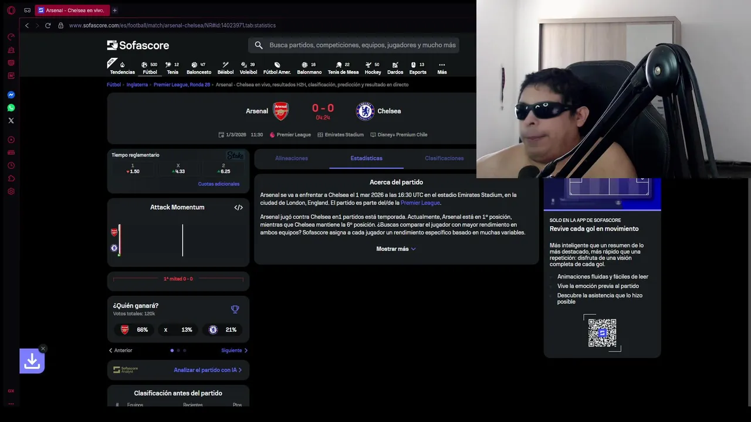Image resolution: width=751 pixels, height=422 pixels.
Task: Select the Dardos sport category
Action: point(395,68)
